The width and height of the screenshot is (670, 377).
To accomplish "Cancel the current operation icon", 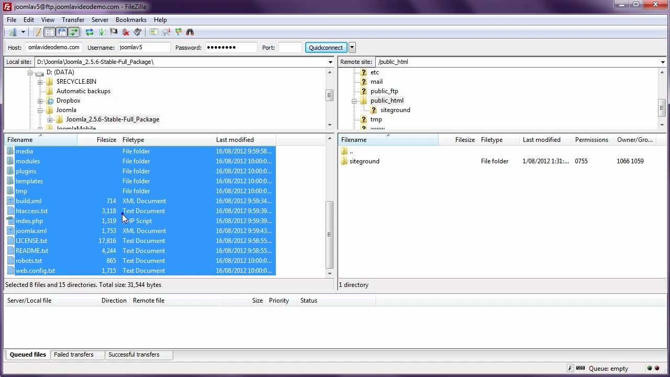I will [114, 32].
